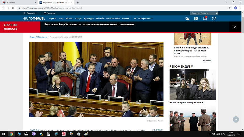Open the Throne game ad image
The image size is (244, 137).
click(x=192, y=39)
